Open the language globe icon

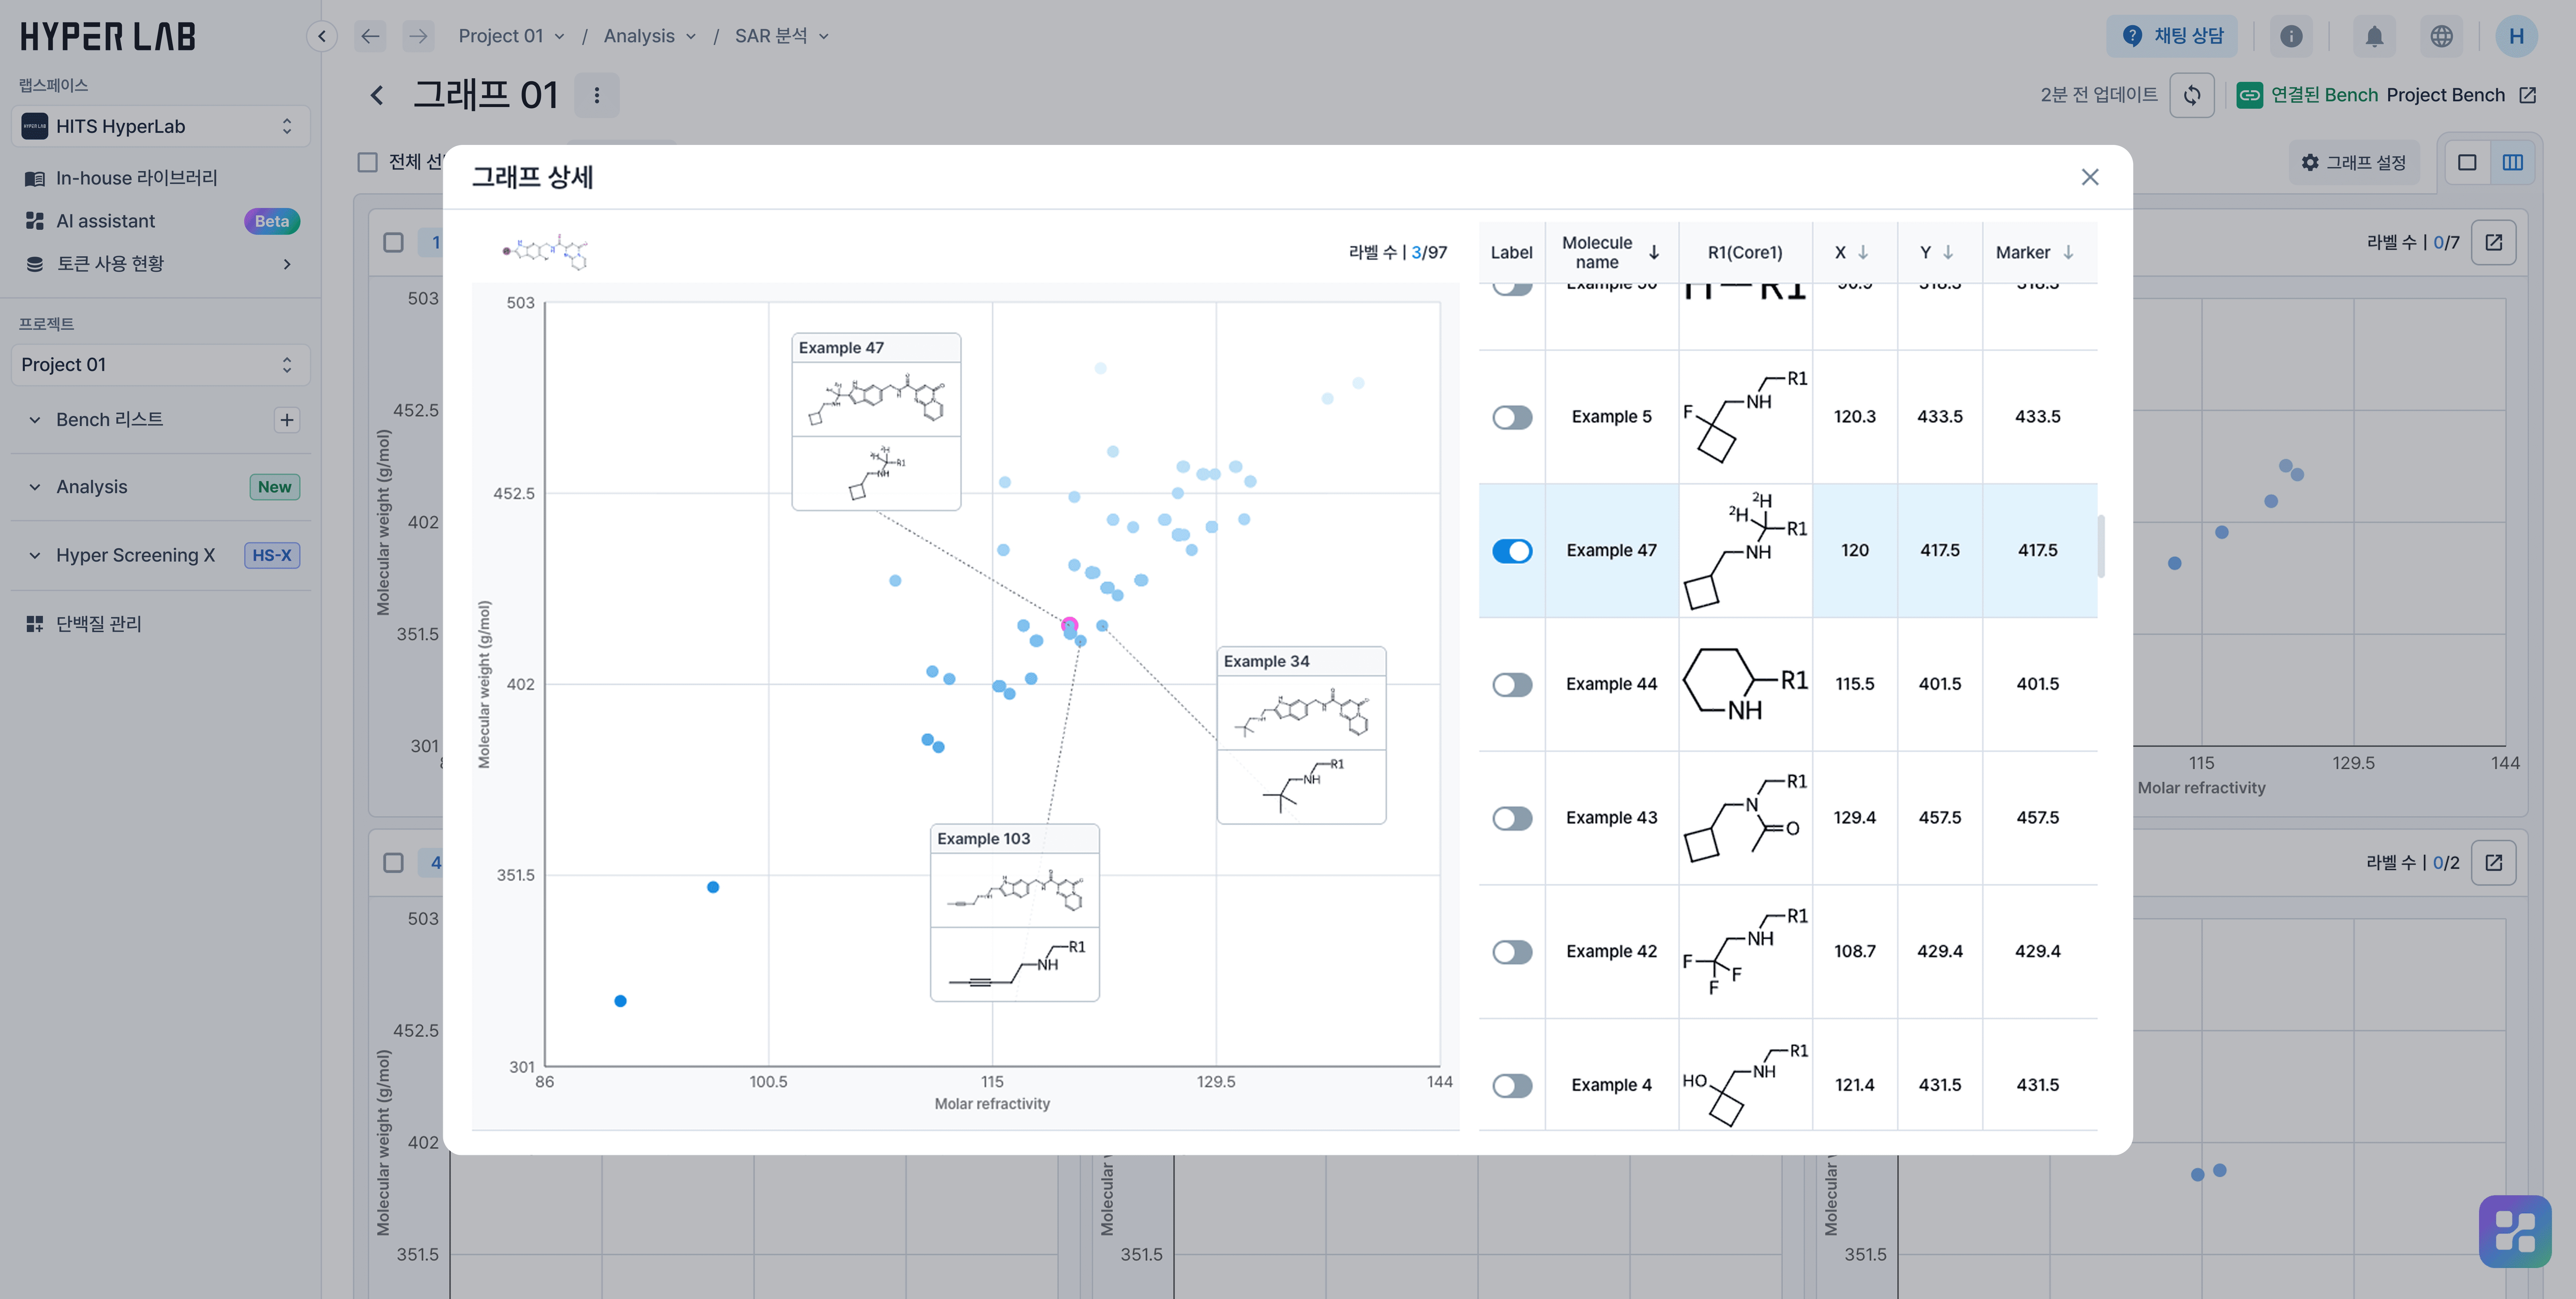coord(2441,36)
